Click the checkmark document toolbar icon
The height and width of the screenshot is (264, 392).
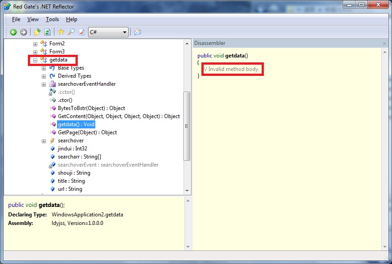click(82, 32)
